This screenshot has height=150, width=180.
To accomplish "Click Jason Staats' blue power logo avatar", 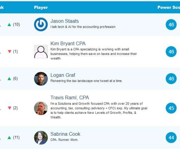I will tap(41, 24).
